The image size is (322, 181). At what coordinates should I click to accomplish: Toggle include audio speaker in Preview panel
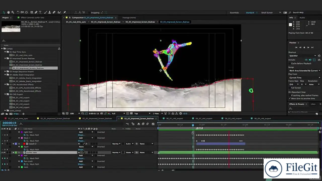310,60
